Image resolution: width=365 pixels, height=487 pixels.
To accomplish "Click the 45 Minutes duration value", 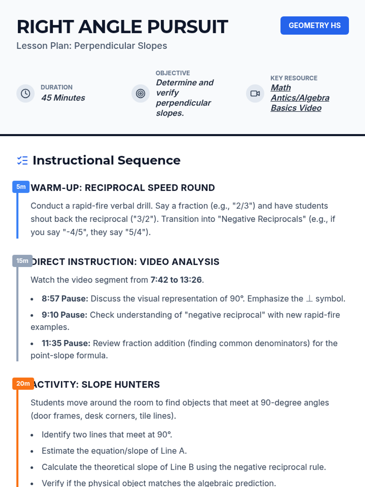I will point(63,98).
